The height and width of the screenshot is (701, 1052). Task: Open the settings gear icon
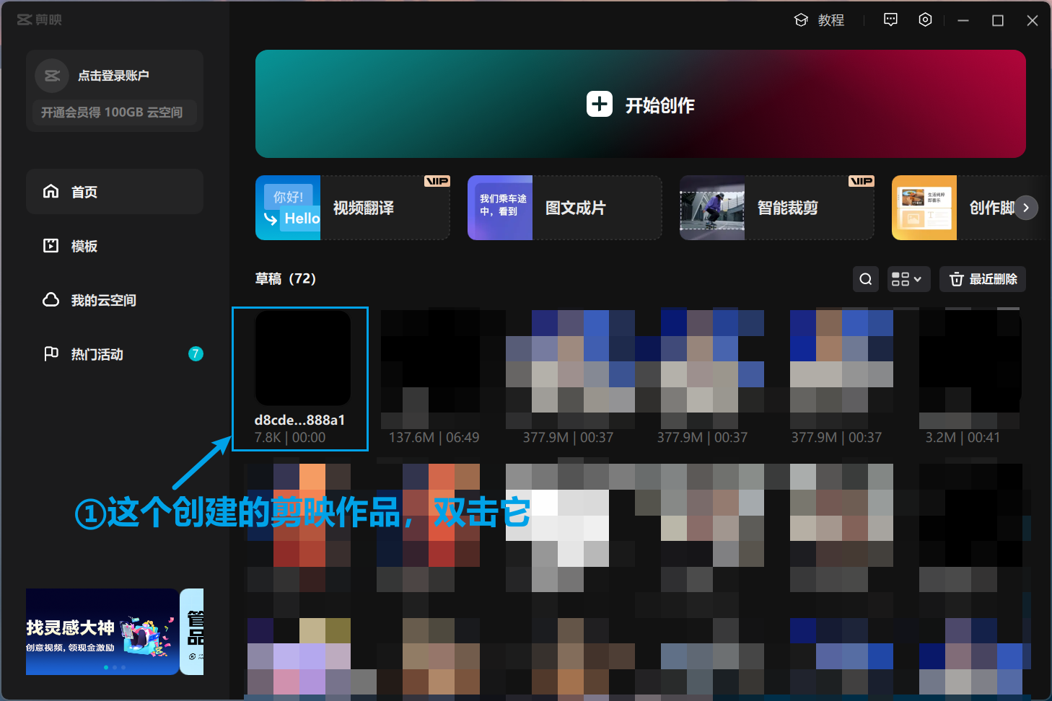tap(925, 19)
